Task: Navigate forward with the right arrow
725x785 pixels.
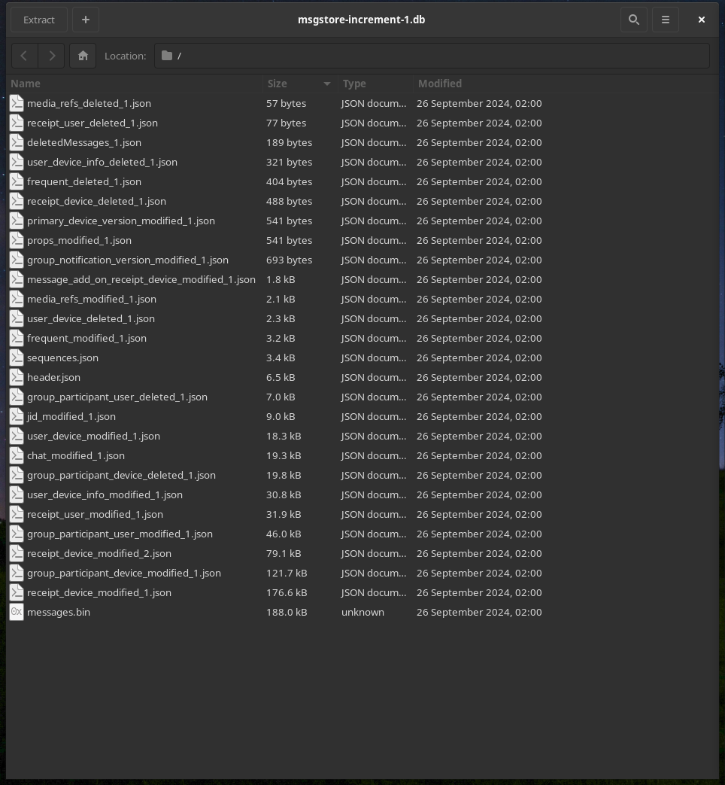Action: (x=51, y=56)
